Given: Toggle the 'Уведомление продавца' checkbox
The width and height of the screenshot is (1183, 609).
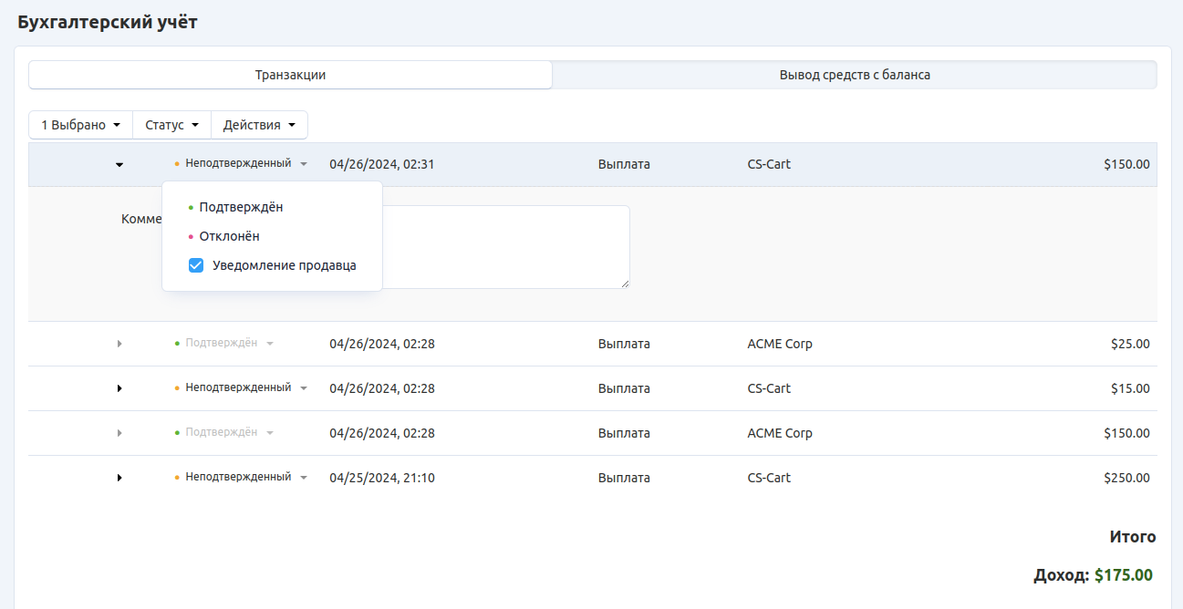Looking at the screenshot, I should 196,265.
